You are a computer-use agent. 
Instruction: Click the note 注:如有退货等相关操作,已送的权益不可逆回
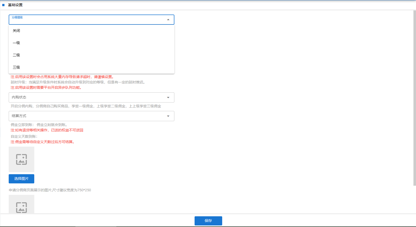[47, 130]
